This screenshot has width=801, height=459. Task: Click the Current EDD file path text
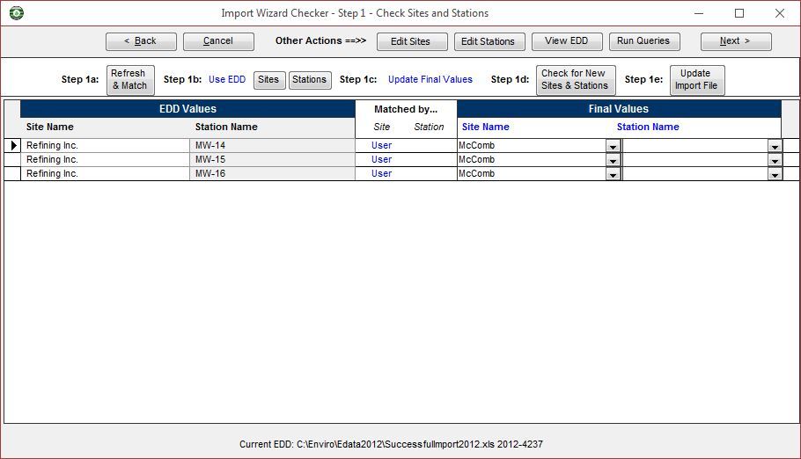(392, 444)
